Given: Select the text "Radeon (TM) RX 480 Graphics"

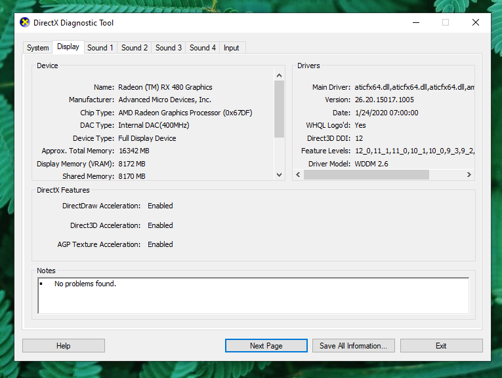Looking at the screenshot, I should [x=165, y=87].
